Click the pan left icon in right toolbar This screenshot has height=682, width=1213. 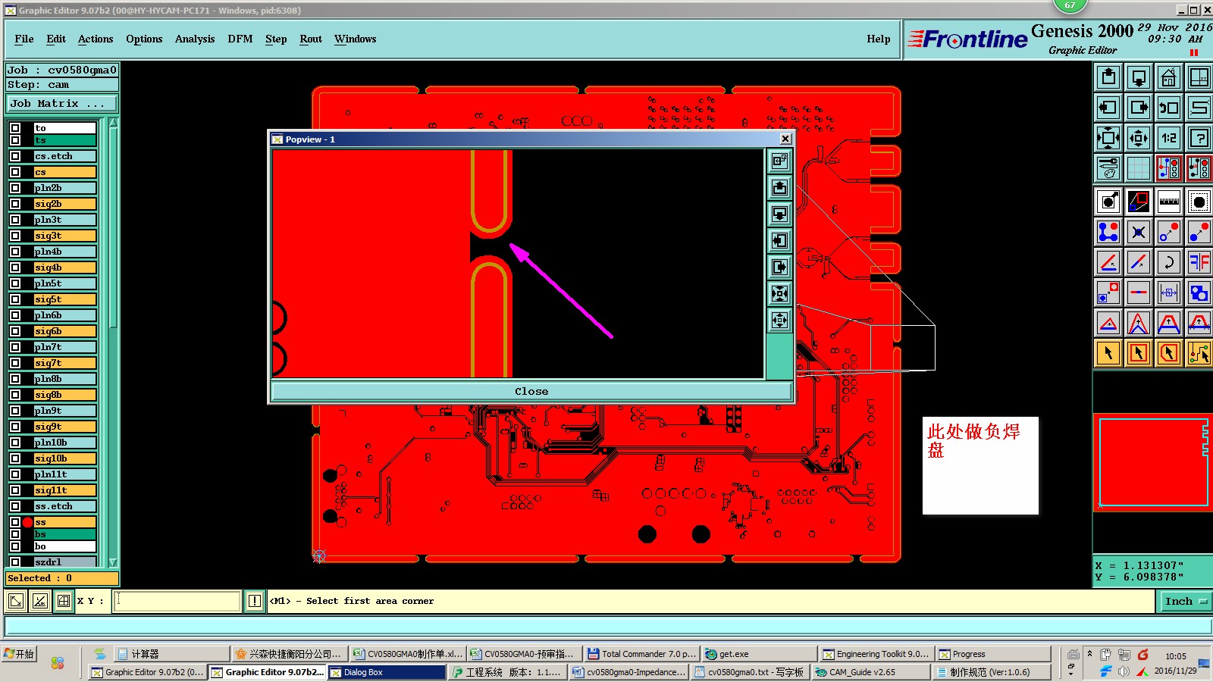1108,108
